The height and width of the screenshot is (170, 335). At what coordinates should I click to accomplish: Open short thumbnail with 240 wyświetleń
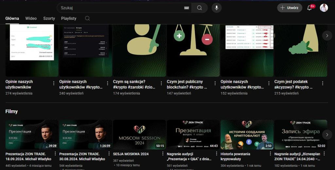[86, 50]
